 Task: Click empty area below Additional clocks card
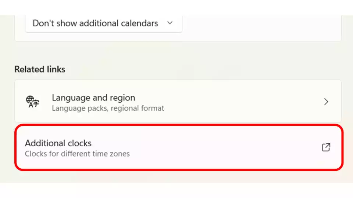tap(178, 177)
